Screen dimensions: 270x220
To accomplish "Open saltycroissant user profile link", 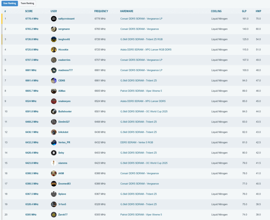I will (66, 19).
